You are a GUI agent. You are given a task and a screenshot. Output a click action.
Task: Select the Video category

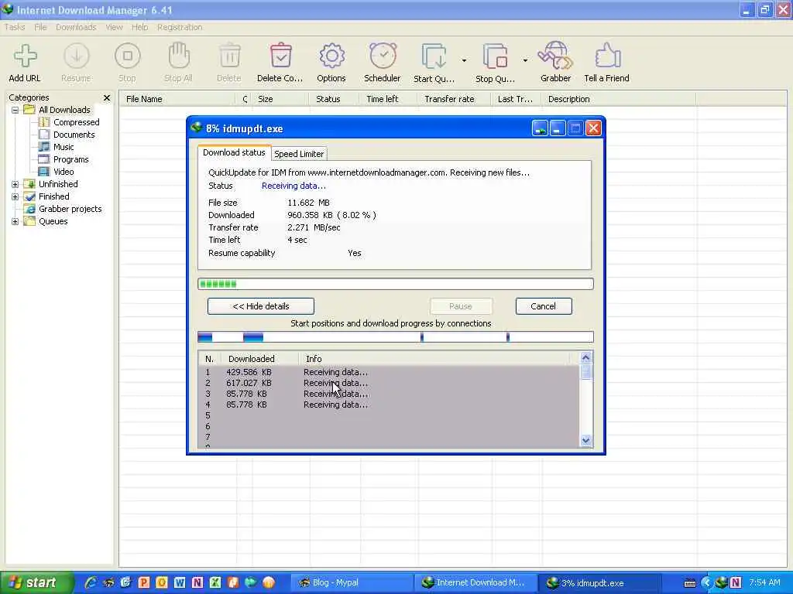click(x=64, y=172)
